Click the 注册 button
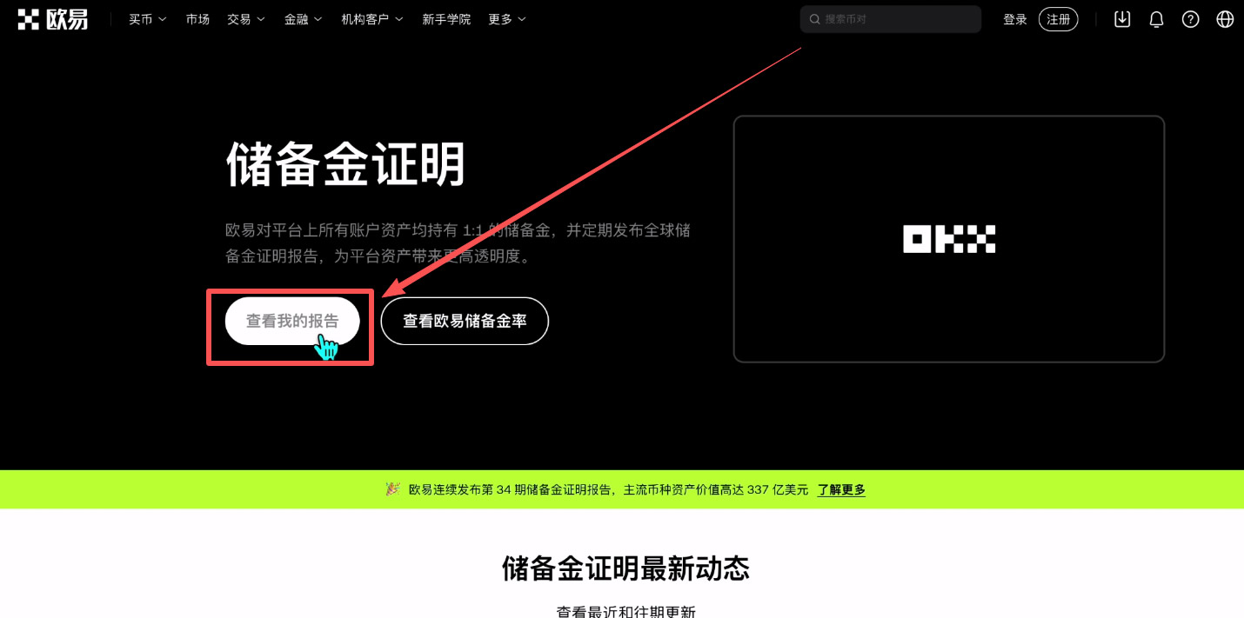Viewport: 1244px width, 618px height. [1058, 18]
